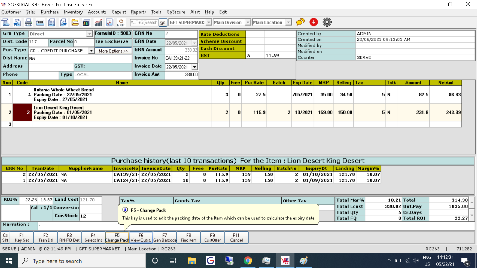This screenshot has height=268, width=477.
Task: Open Chrome from the Windows taskbar
Action: point(248,261)
